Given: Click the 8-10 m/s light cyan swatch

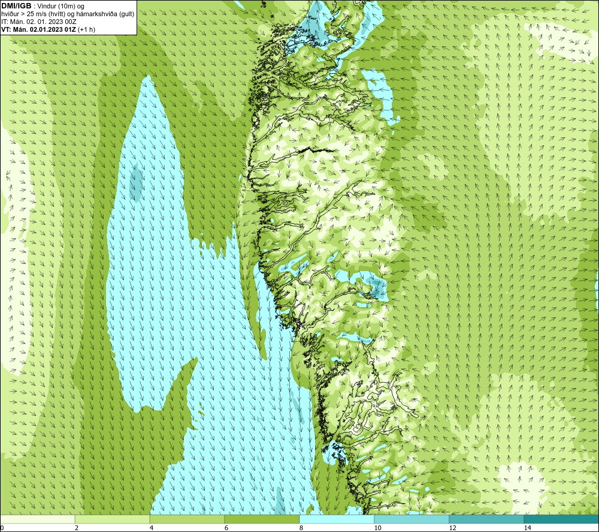Looking at the screenshot, I should point(337,519).
